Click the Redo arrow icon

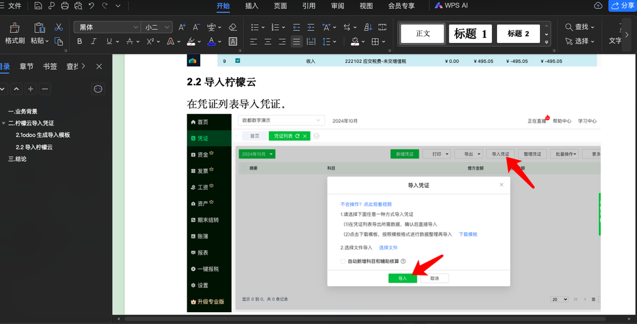[x=105, y=6]
